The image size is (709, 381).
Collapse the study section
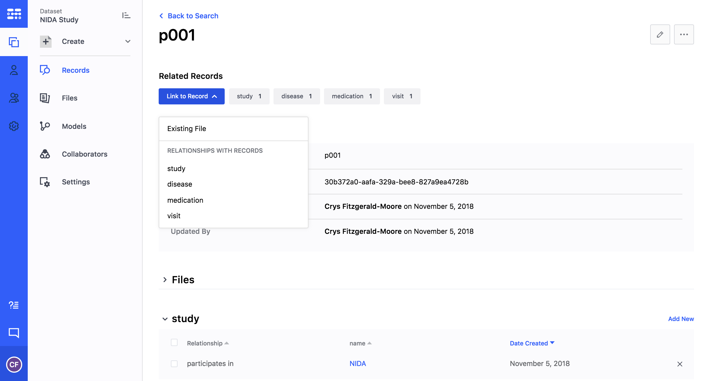click(x=165, y=319)
